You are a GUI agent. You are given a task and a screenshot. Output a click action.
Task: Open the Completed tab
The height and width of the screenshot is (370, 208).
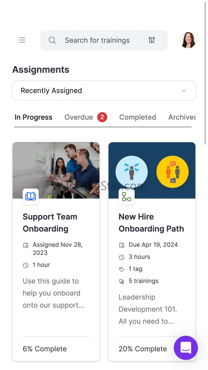[x=138, y=117]
